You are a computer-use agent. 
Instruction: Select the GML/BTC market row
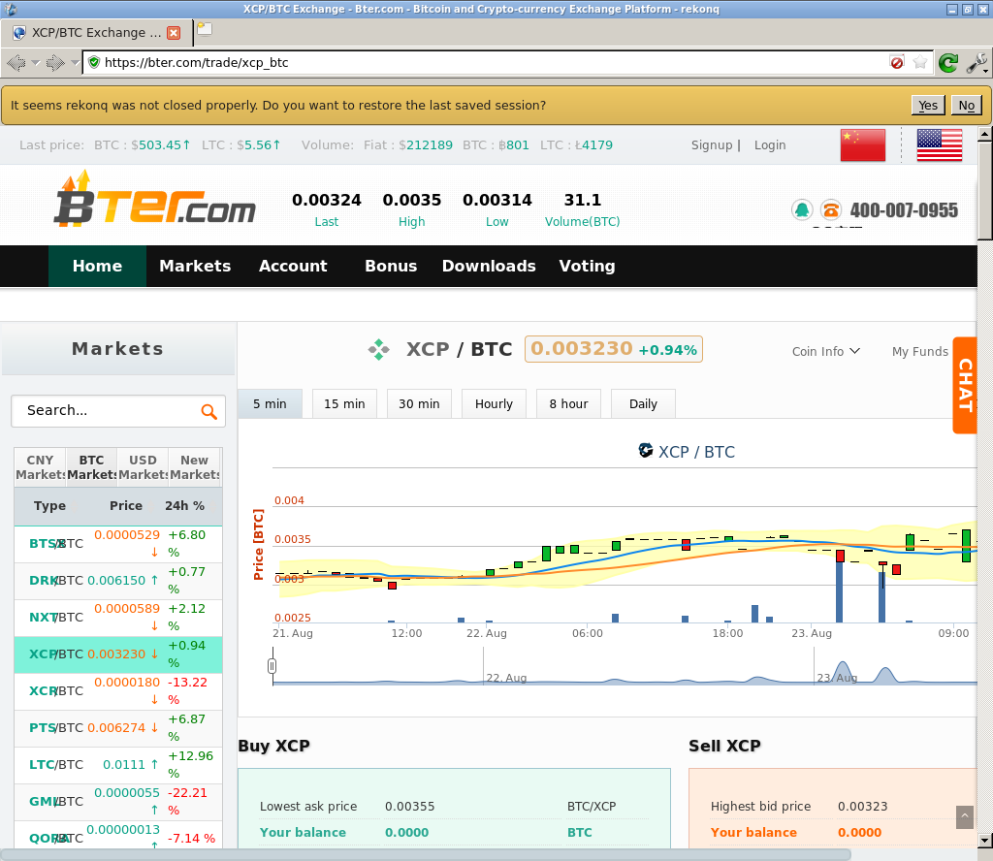pos(118,801)
